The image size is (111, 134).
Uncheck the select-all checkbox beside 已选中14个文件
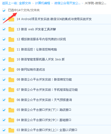pyautogui.click(x=4, y=10)
